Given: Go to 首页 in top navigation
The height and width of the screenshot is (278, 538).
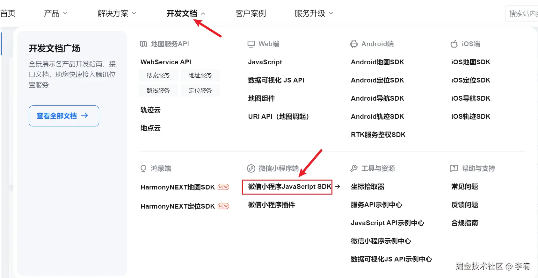Looking at the screenshot, I should click(8, 13).
